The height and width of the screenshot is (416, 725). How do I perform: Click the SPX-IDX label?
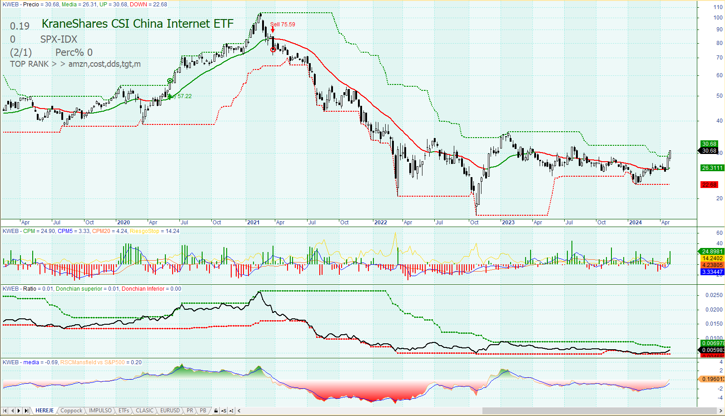point(59,39)
